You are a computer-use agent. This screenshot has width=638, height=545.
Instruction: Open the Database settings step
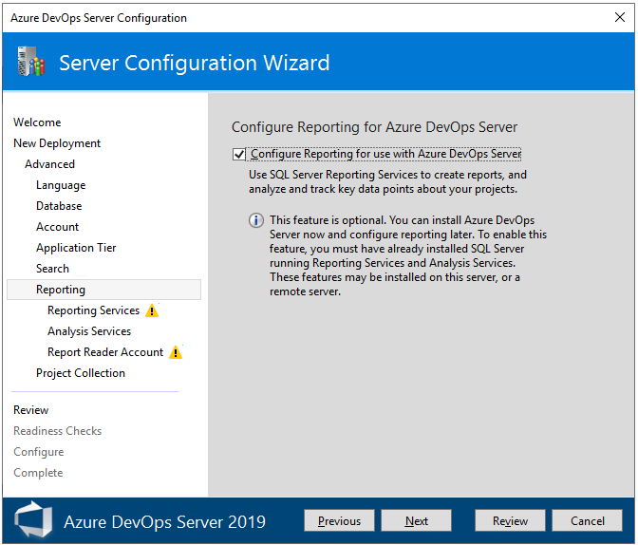(x=59, y=206)
